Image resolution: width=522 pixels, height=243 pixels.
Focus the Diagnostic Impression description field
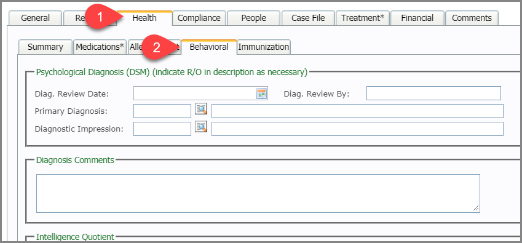(357, 129)
